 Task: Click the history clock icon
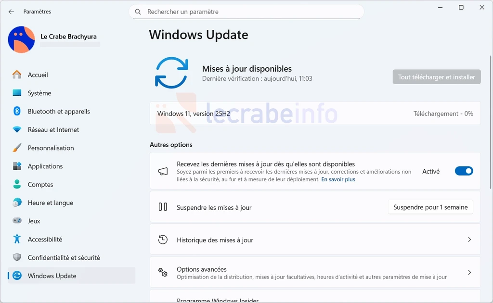point(163,240)
